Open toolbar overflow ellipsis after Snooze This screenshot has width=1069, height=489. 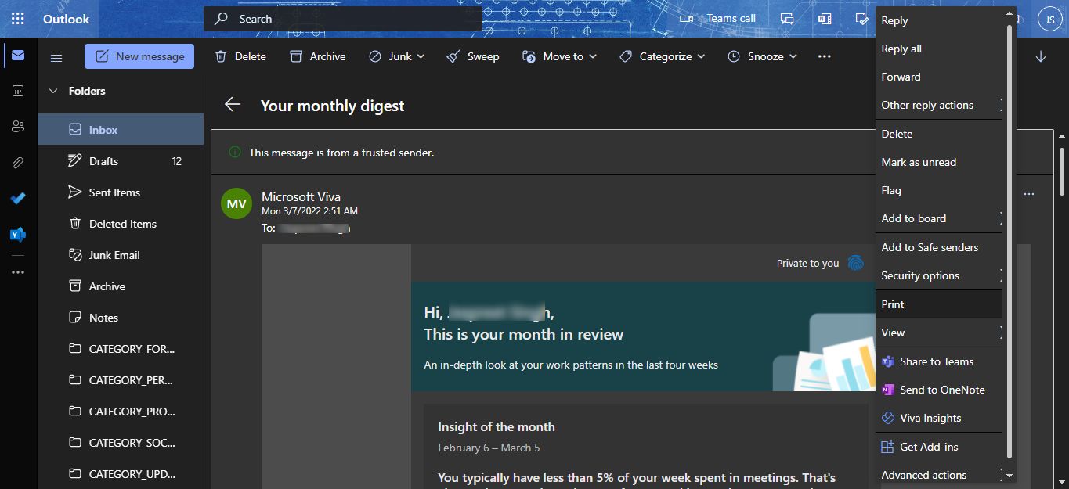point(824,56)
